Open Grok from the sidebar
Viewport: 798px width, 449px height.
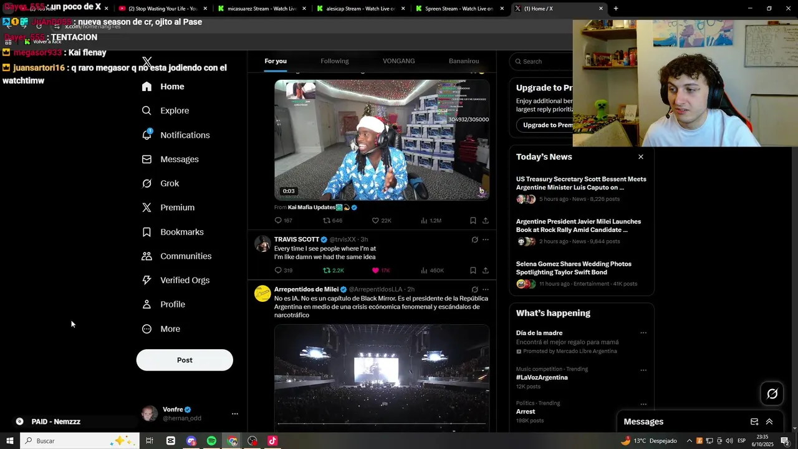[x=160, y=183]
